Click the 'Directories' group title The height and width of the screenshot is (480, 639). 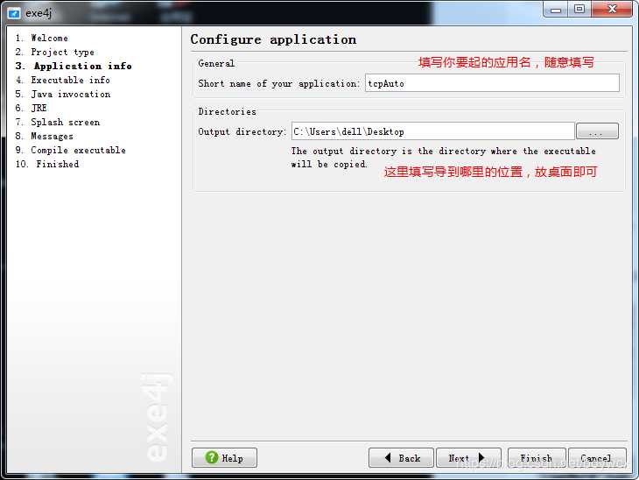point(227,111)
